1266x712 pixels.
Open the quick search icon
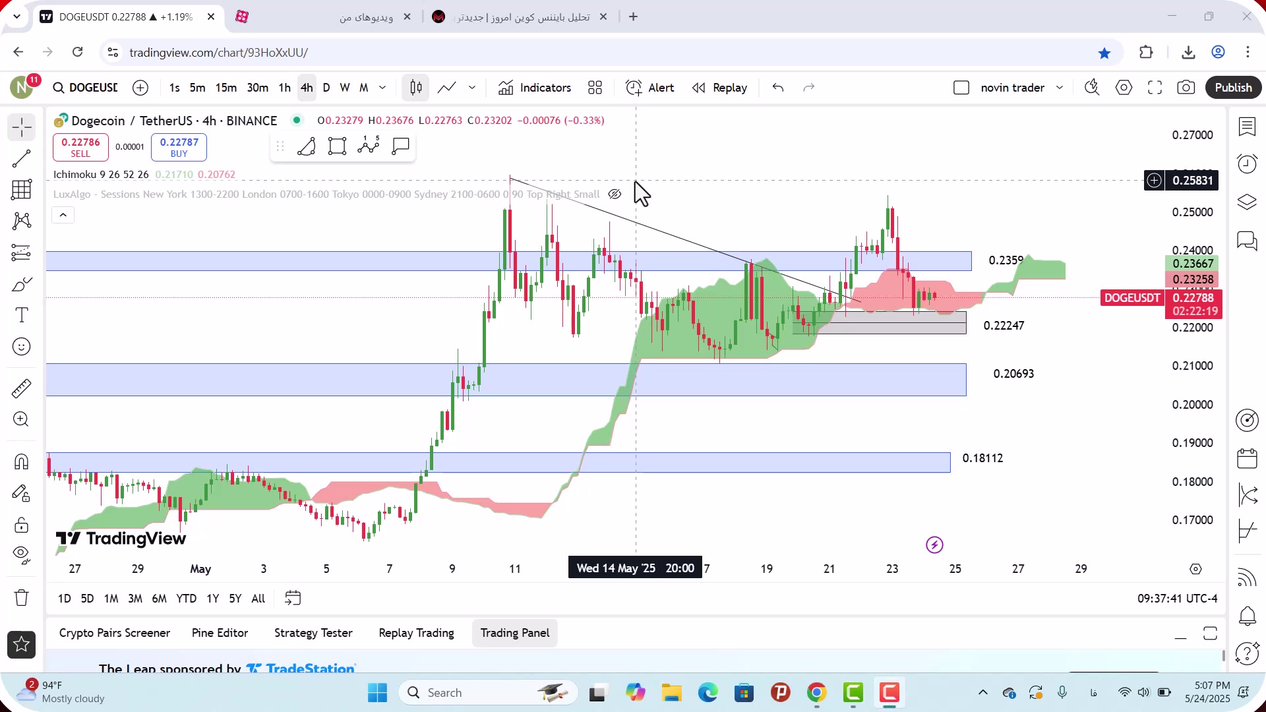pyautogui.click(x=1093, y=88)
